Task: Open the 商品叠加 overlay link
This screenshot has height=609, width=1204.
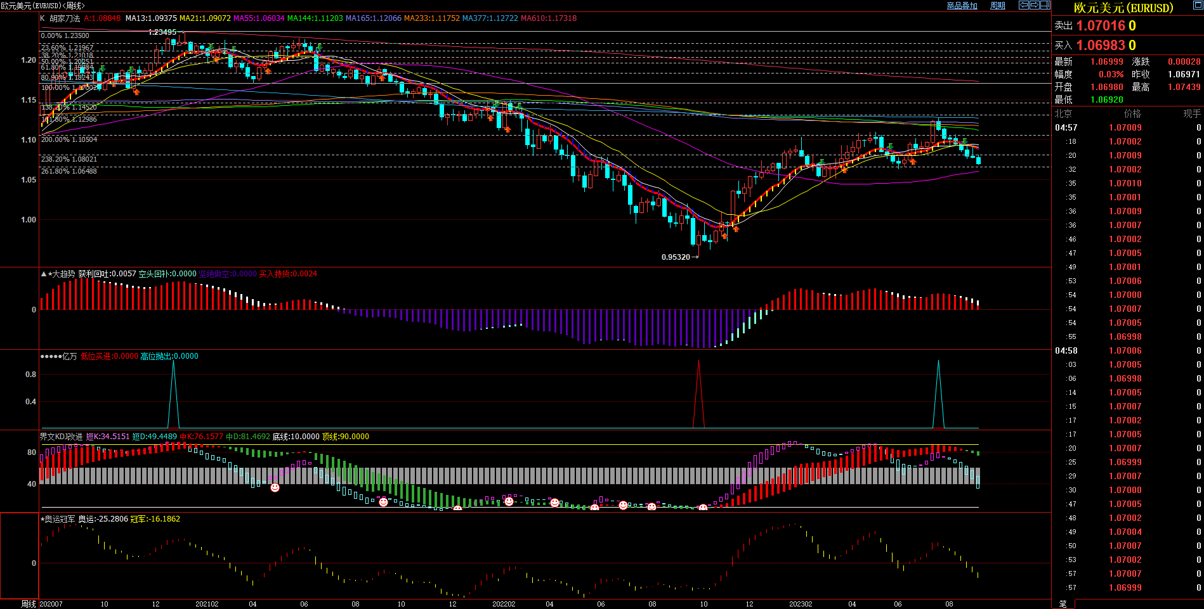Action: [962, 6]
